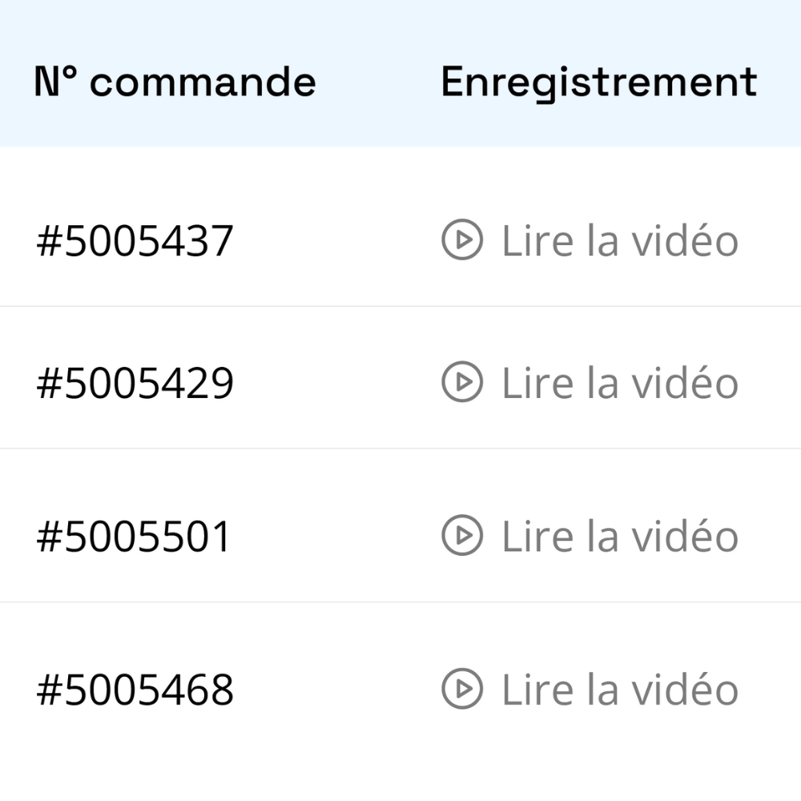
Task: Click the divider line beneath row #5005437
Action: pyautogui.click(x=400, y=306)
